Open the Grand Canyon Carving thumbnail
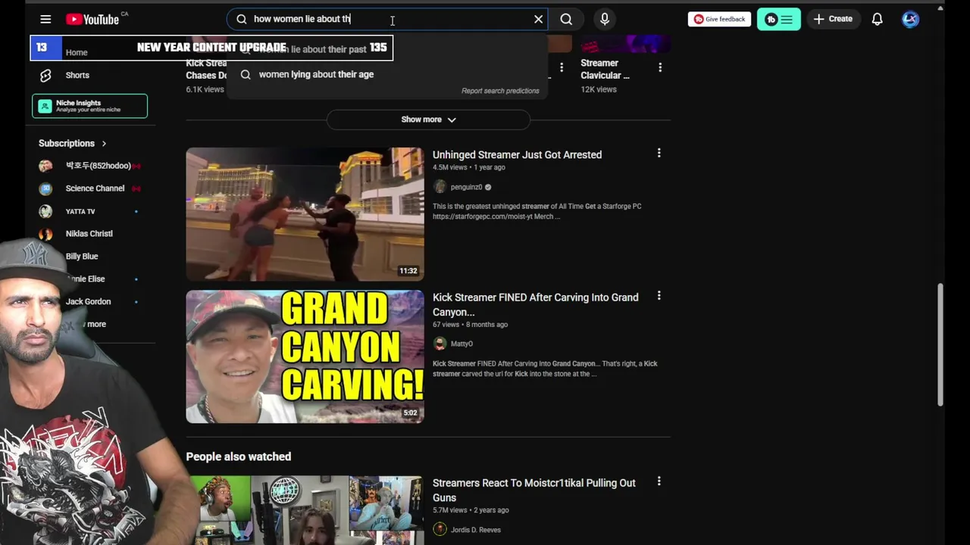The height and width of the screenshot is (545, 970). 305,357
